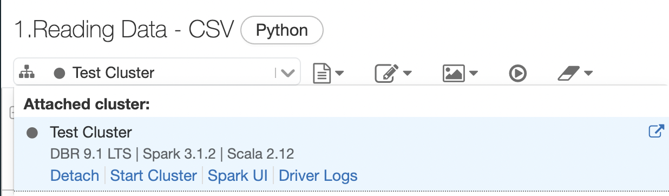Image resolution: width=669 pixels, height=196 pixels.
Task: Open the Spark UI link
Action: tap(238, 175)
